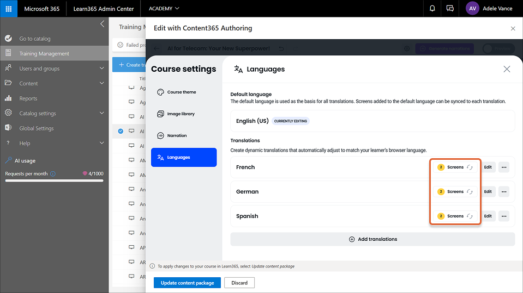Viewport: 523px width, 293px height.
Task: Click the feedback chat icon in header
Action: point(450,9)
